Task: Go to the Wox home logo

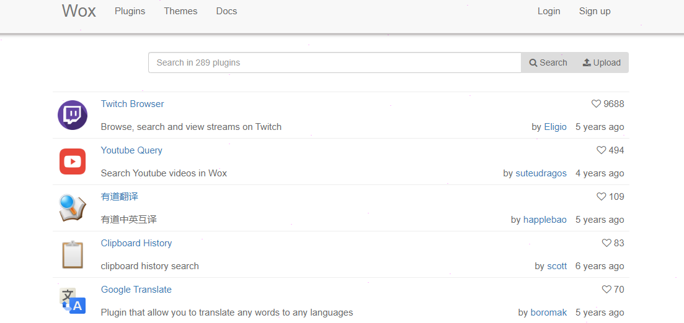Action: (79, 11)
